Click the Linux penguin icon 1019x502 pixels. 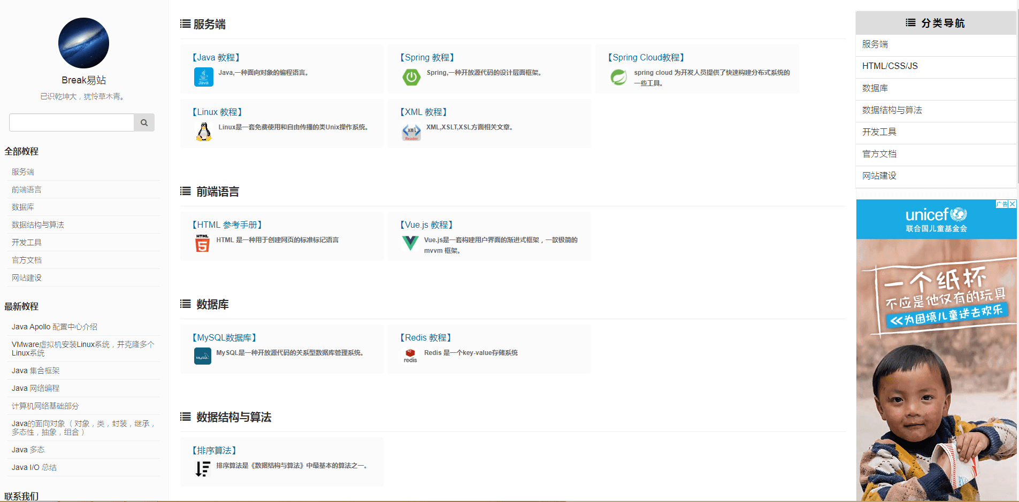[203, 132]
